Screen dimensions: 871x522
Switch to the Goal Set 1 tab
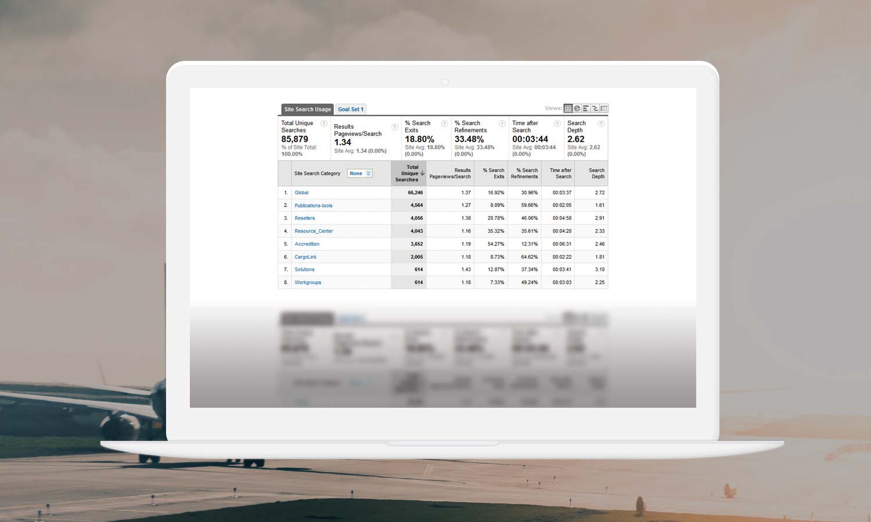(x=351, y=109)
